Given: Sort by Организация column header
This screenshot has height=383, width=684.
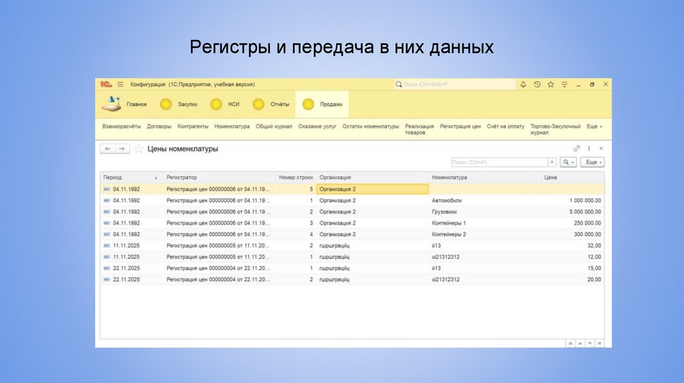Looking at the screenshot, I should click(373, 177).
